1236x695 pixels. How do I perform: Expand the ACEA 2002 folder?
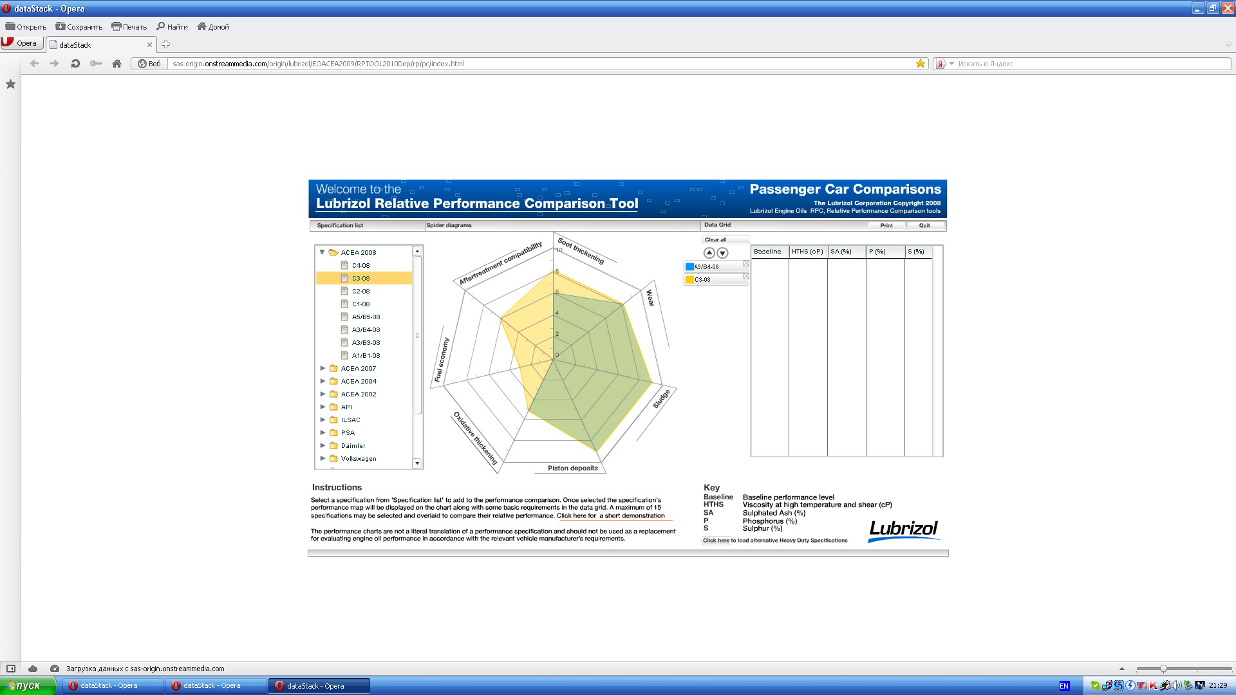[323, 394]
